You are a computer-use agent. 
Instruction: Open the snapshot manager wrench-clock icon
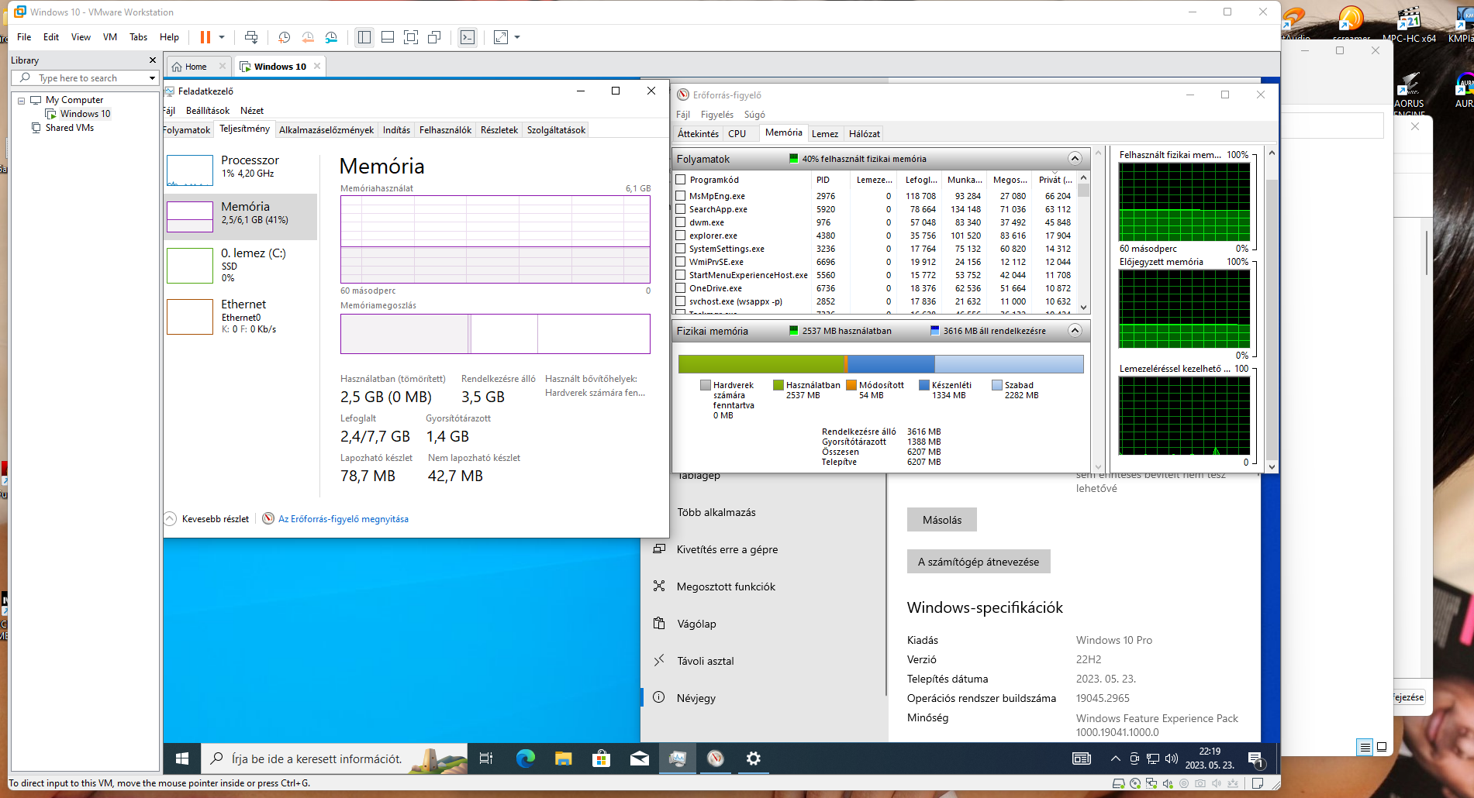(331, 37)
